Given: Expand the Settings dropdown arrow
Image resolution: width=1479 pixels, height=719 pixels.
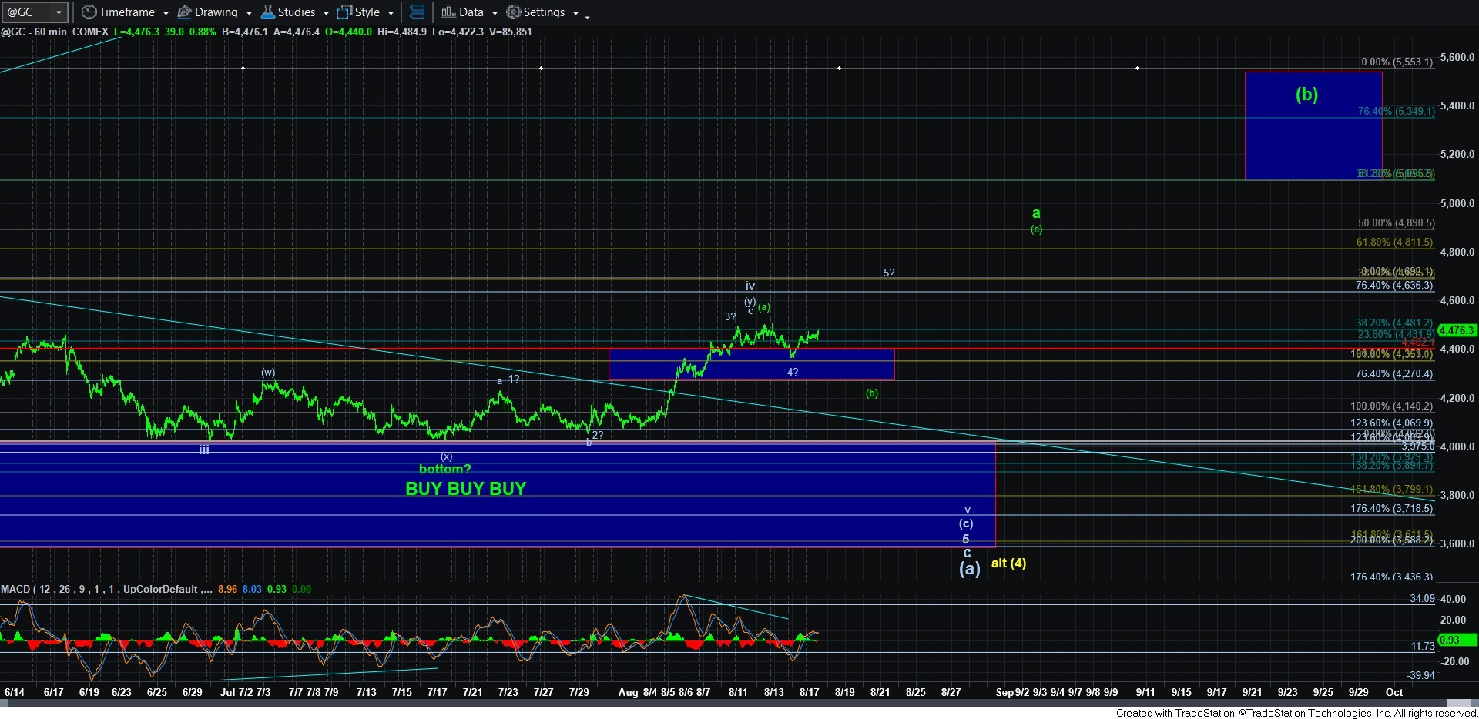Looking at the screenshot, I should click(575, 13).
